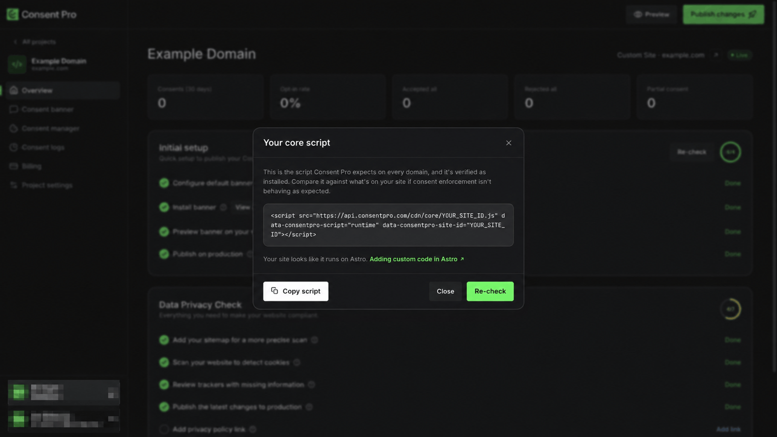Click the copy icon beside Copy script

(274, 291)
